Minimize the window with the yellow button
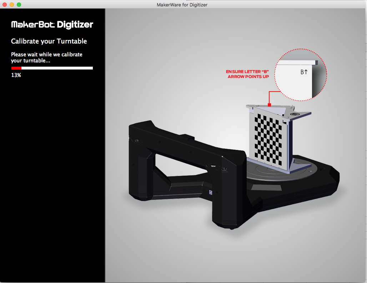Screen dimensions: 367x283 [x=12, y=5]
